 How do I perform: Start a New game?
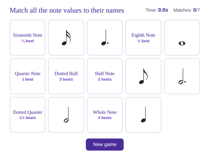[x=105, y=144]
